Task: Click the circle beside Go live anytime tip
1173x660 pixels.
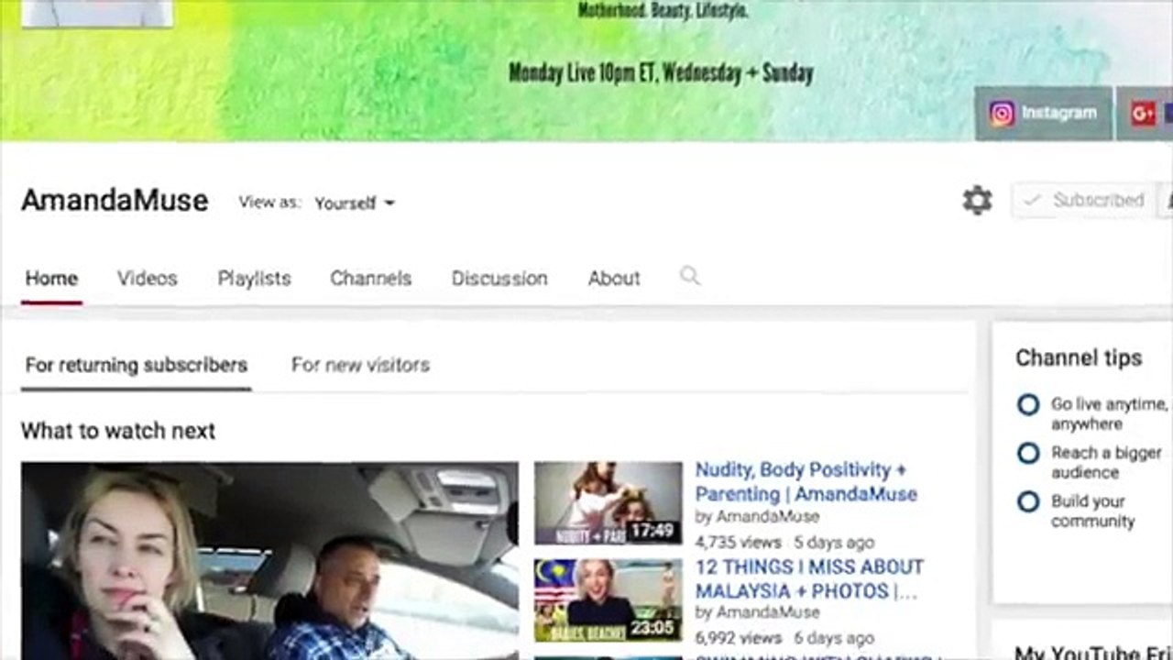Action: tap(1028, 404)
